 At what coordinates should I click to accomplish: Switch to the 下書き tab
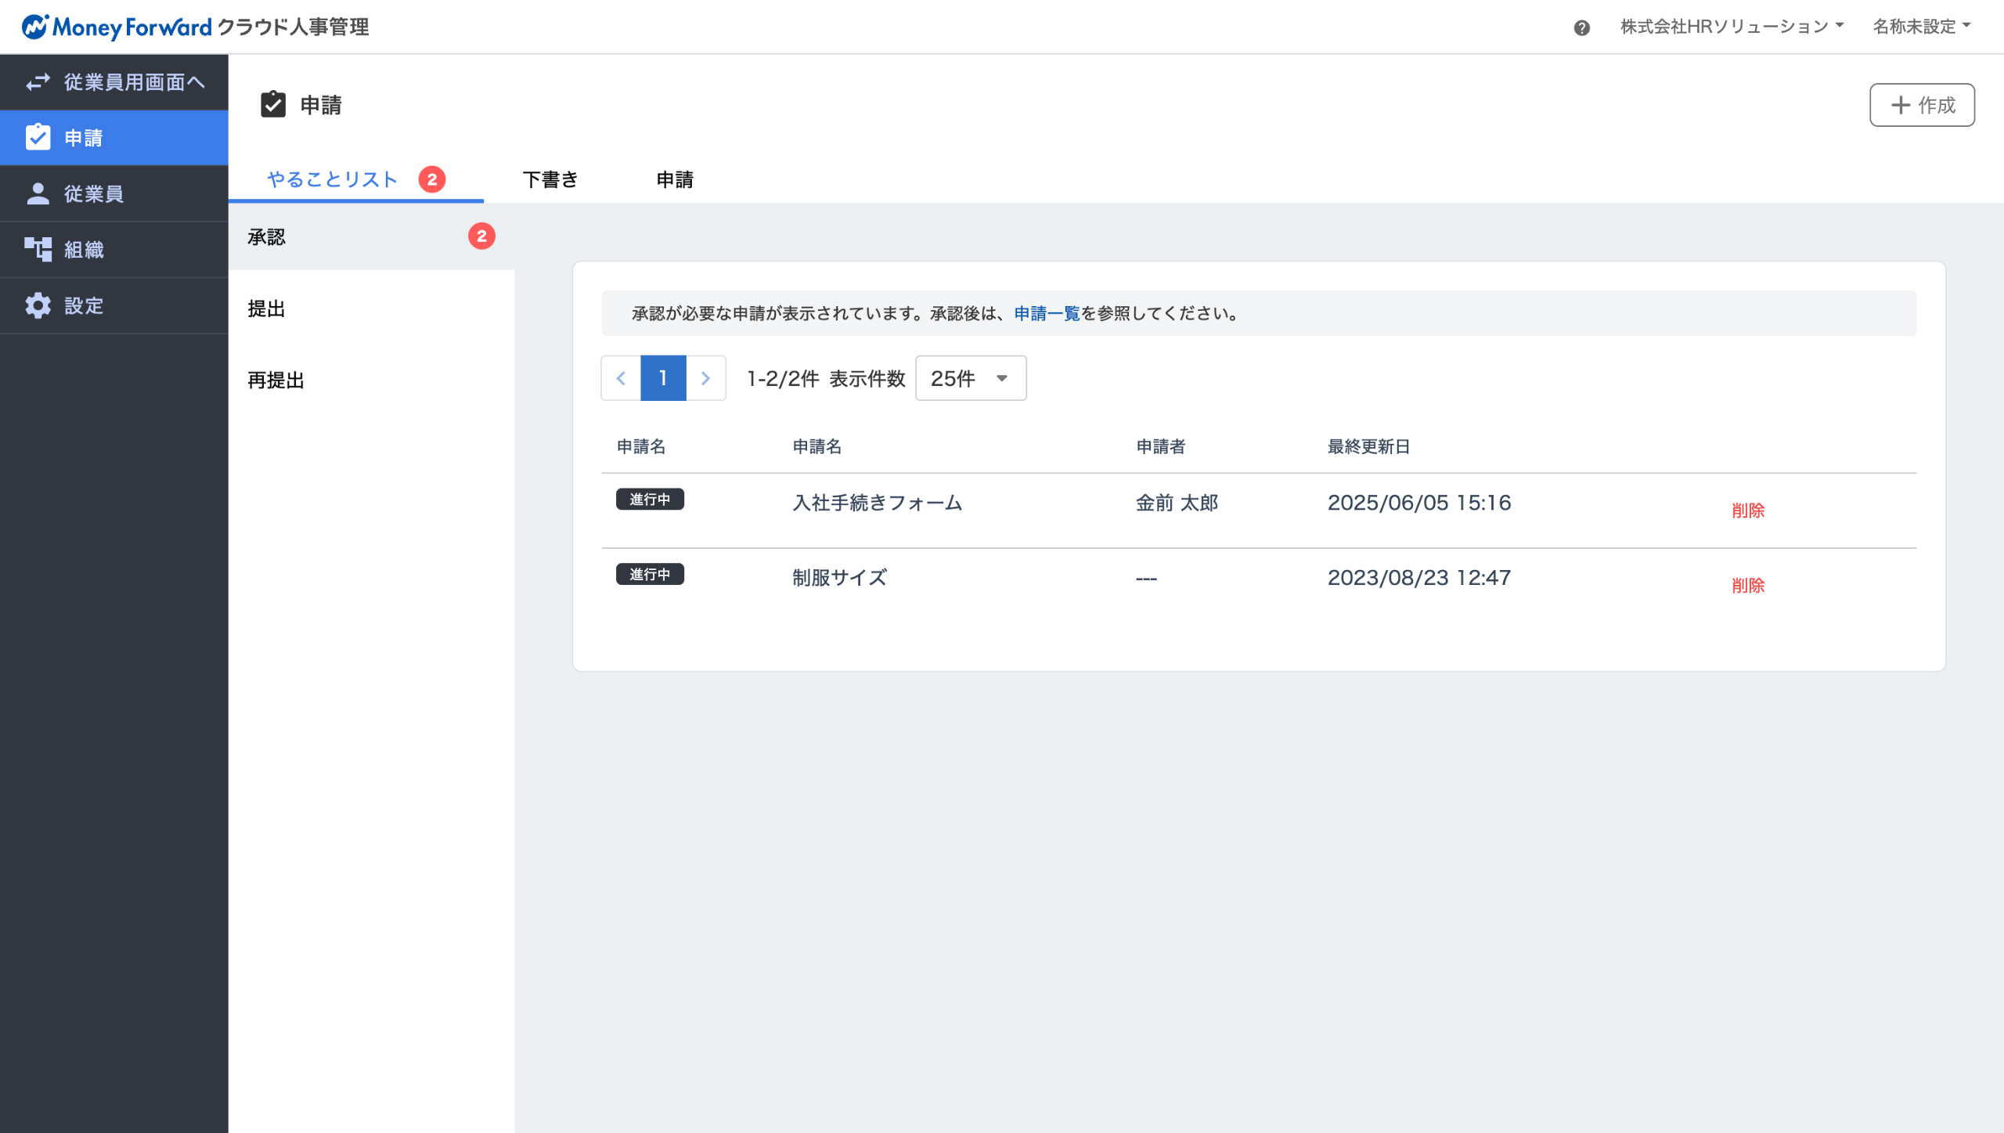coord(550,179)
